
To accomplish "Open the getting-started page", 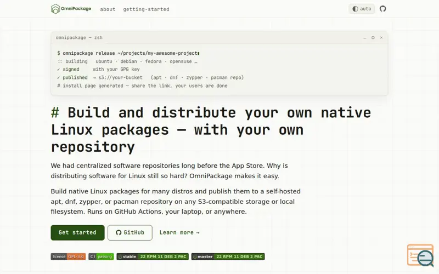I will 146,9.
